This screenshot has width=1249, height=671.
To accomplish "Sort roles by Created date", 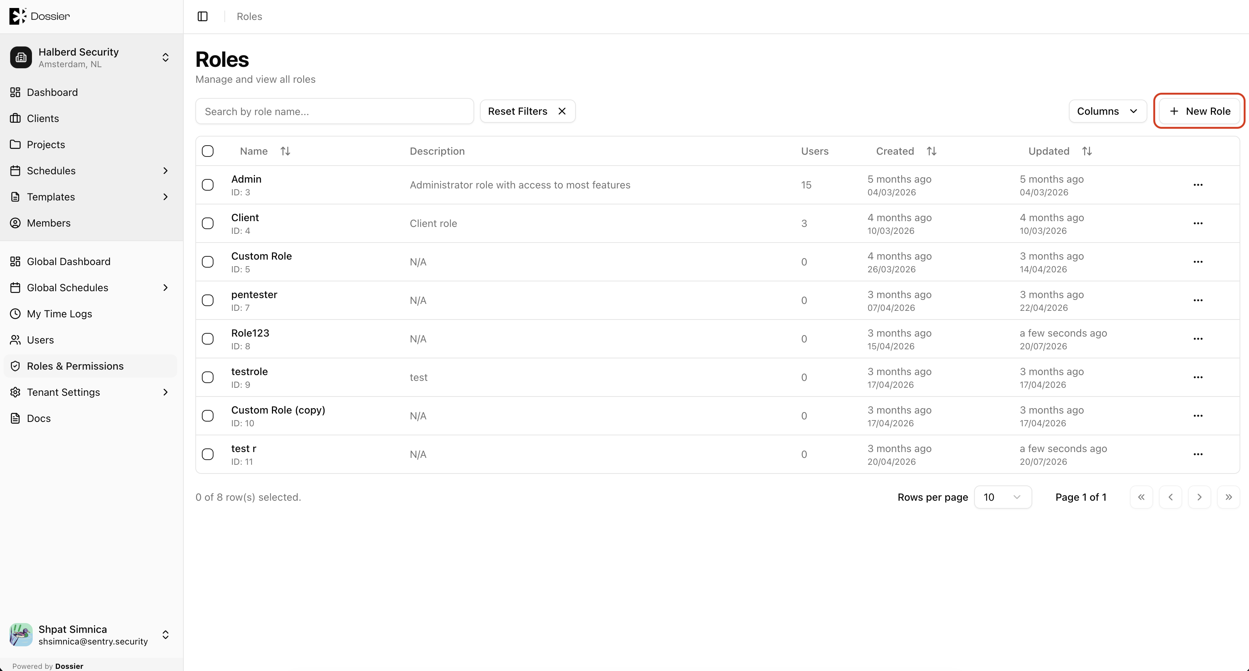I will click(906, 151).
